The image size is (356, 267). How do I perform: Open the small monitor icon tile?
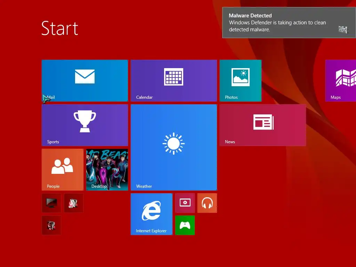click(51, 203)
